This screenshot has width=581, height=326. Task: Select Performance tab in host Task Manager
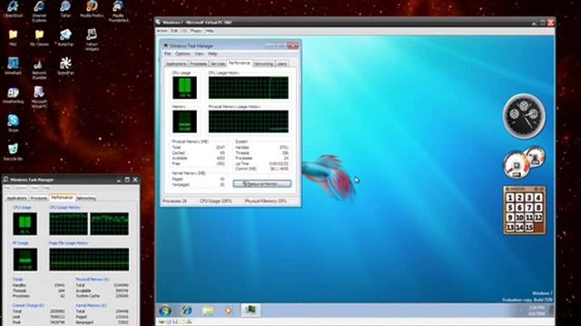63,197
